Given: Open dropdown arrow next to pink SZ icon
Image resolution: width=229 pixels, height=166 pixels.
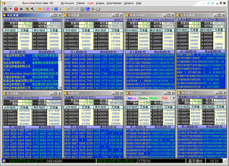Looking at the screenshot, I should click(x=52, y=9).
